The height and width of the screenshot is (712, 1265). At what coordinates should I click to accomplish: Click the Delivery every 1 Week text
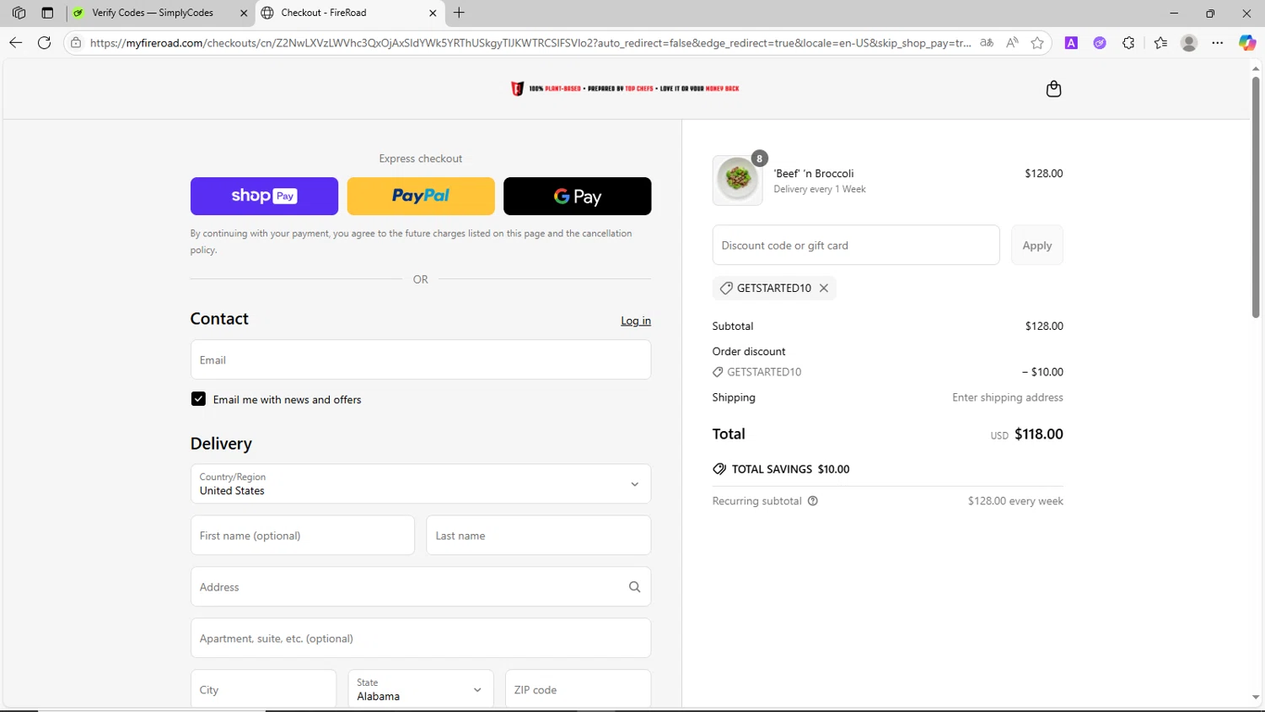[x=820, y=189]
